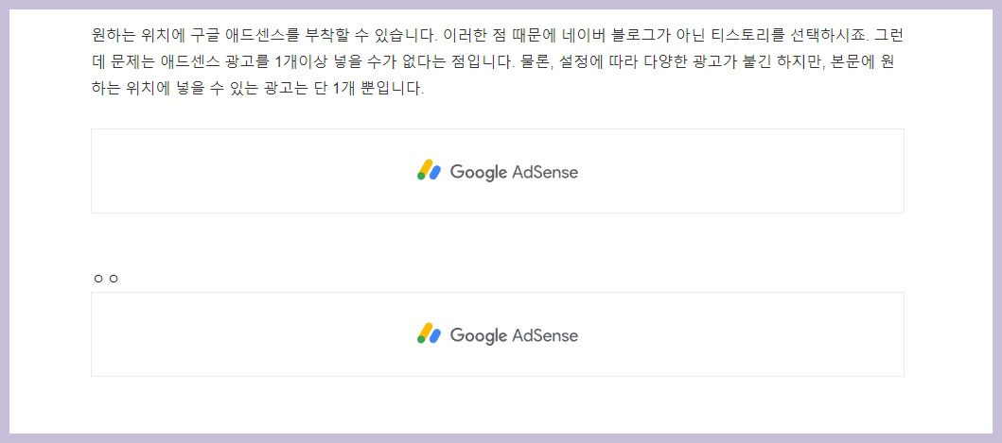The image size is (1002, 443).
Task: Select the second AdSense banner's empty left area
Action: (253, 334)
